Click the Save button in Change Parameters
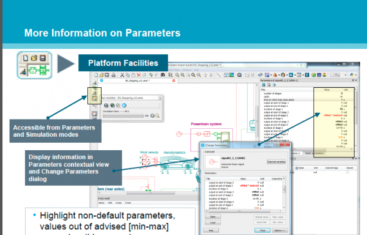 [212, 217]
